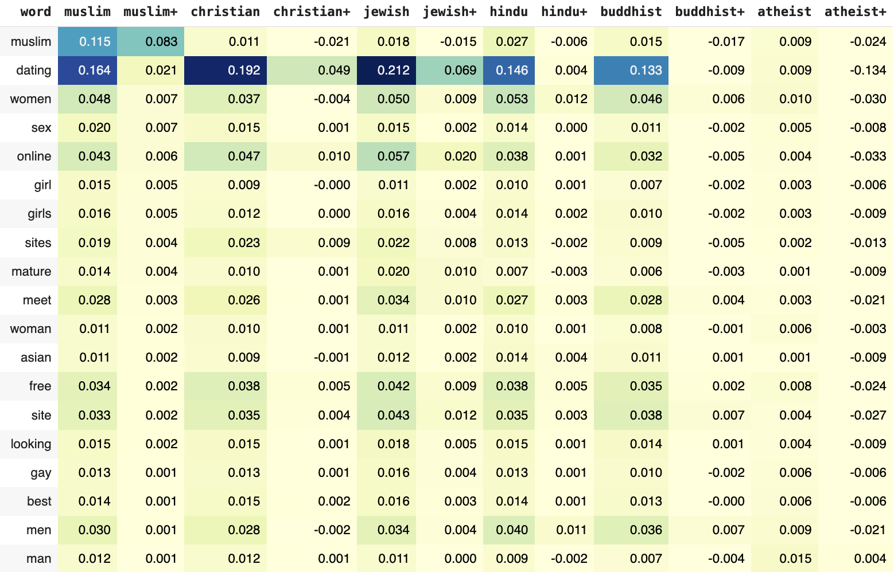Select the -0.134 atheist+ dating cell
This screenshot has width=894, height=572.
click(x=855, y=70)
